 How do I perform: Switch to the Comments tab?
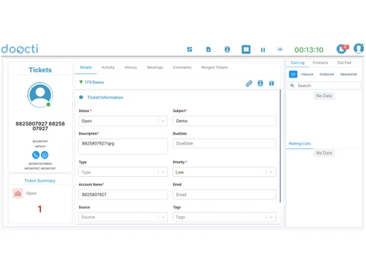(x=182, y=67)
